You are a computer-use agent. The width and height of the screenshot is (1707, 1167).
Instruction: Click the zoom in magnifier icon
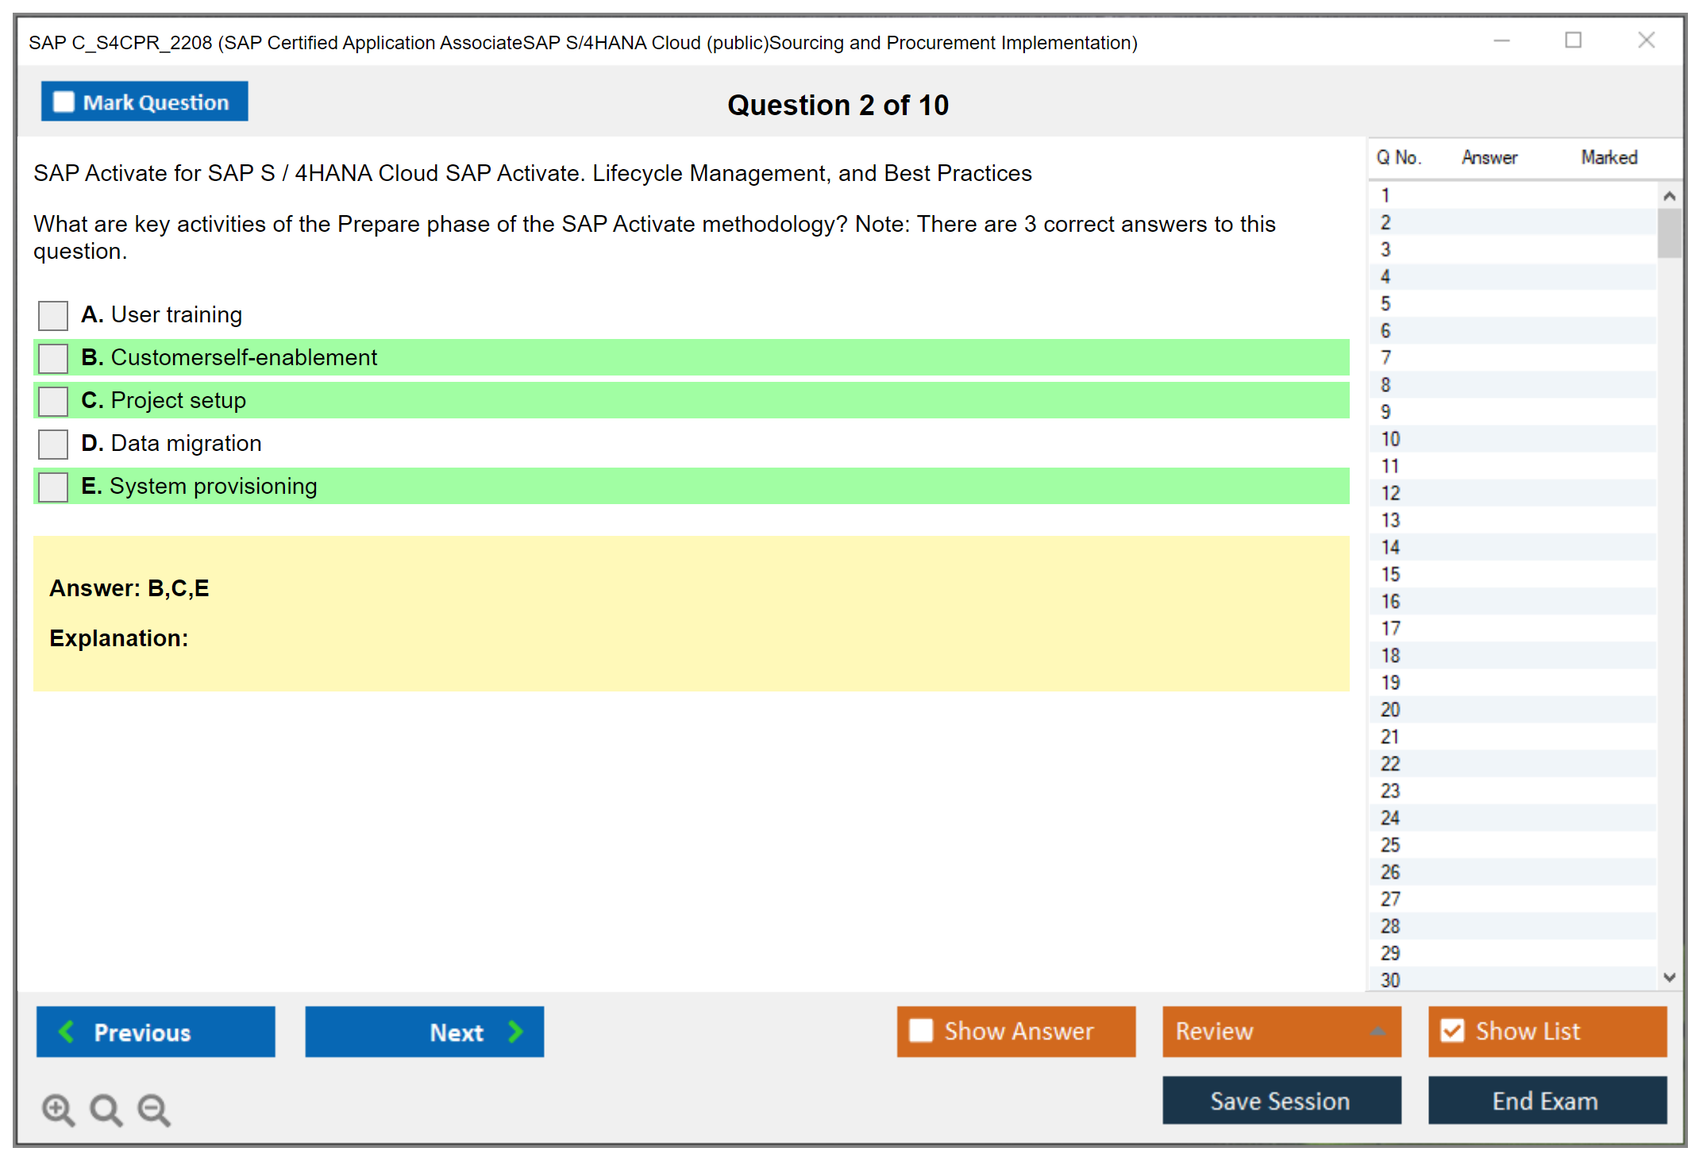point(58,1109)
